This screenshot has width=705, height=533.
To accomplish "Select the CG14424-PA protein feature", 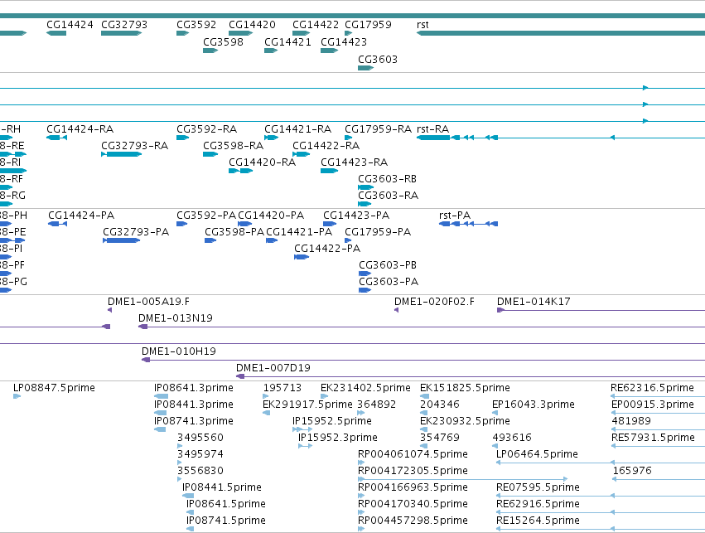I will [57, 224].
